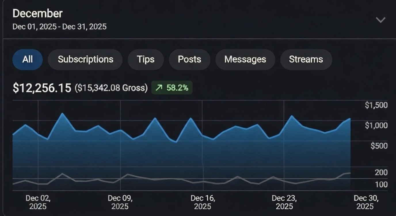396x216 pixels.
Task: Filter earnings by Streams
Action: click(x=306, y=59)
